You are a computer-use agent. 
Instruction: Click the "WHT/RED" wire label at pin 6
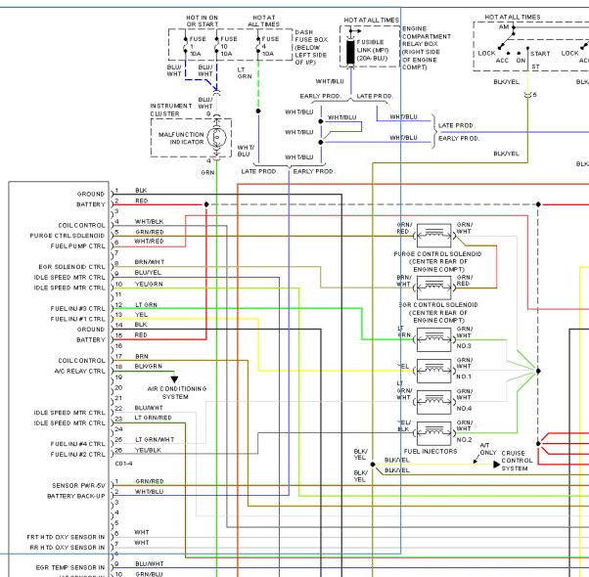[149, 241]
